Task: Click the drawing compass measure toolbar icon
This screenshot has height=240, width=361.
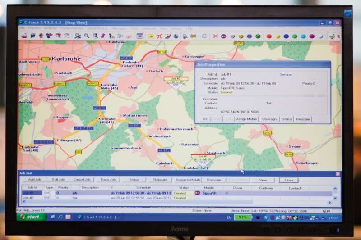Action: coord(111,36)
